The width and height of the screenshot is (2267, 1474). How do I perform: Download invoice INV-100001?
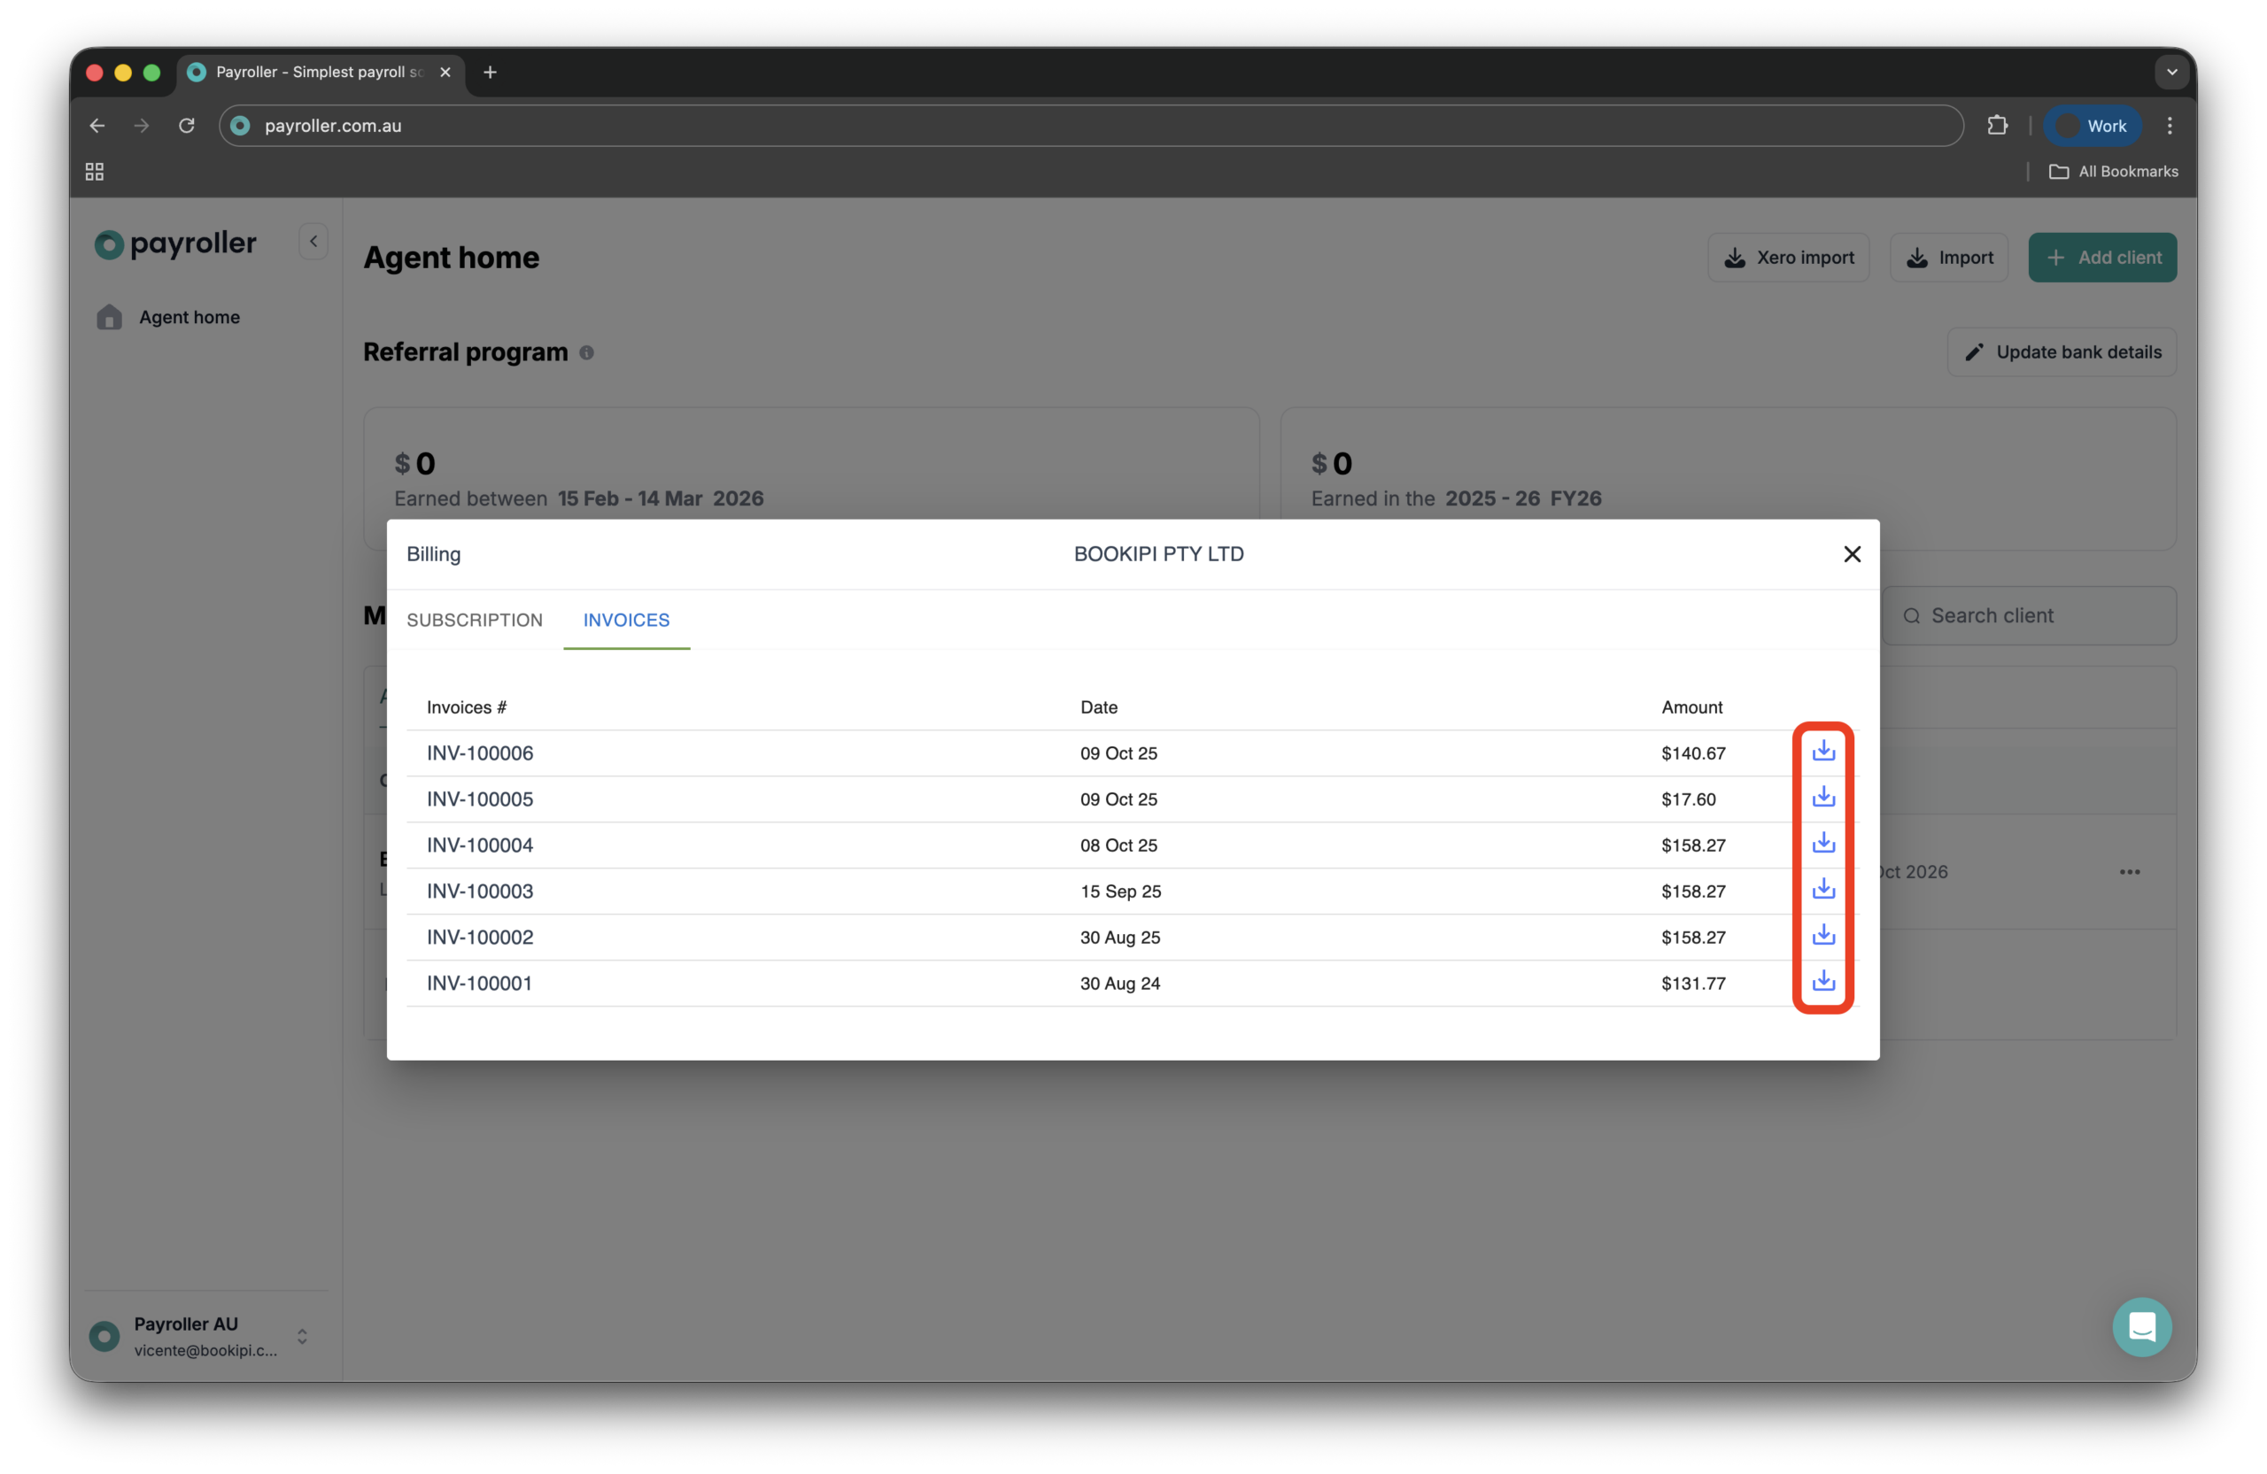[x=1823, y=983]
